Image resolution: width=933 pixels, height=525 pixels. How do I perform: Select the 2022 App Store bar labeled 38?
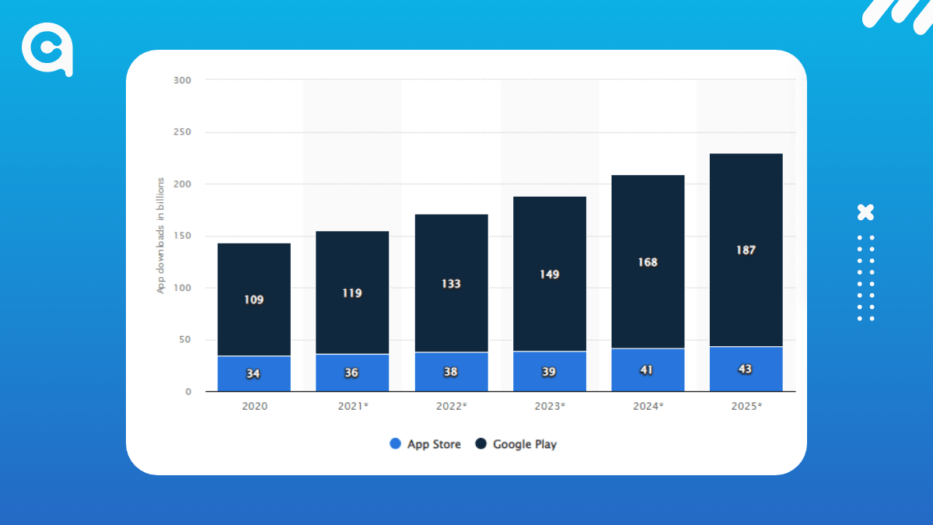click(451, 372)
